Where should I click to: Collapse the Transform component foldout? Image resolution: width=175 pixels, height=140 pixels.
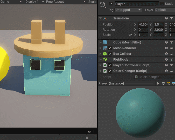coord(100,18)
